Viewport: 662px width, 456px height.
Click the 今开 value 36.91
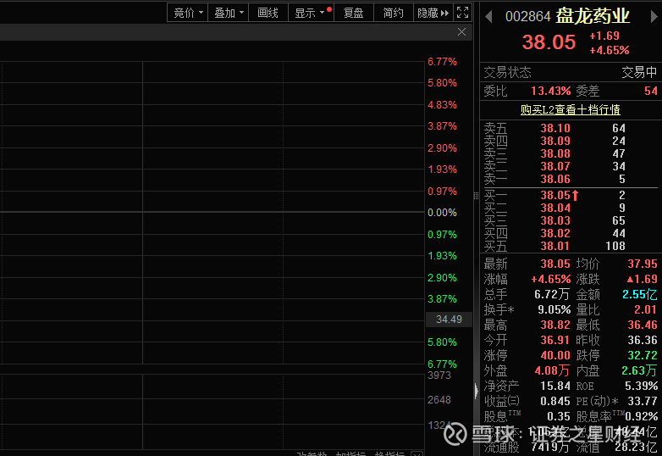click(x=555, y=340)
